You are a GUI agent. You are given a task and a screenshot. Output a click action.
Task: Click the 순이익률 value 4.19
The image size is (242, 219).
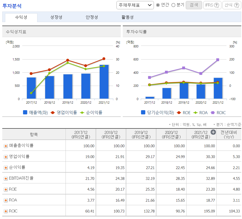pyautogui.click(x=91, y=168)
